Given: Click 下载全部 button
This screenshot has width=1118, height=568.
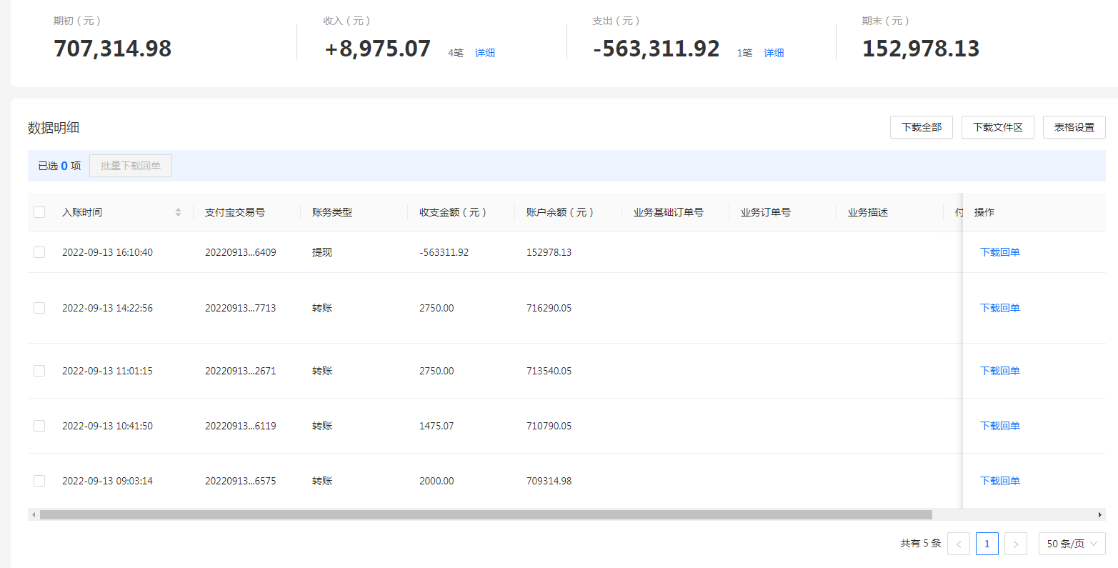Looking at the screenshot, I should click(921, 127).
